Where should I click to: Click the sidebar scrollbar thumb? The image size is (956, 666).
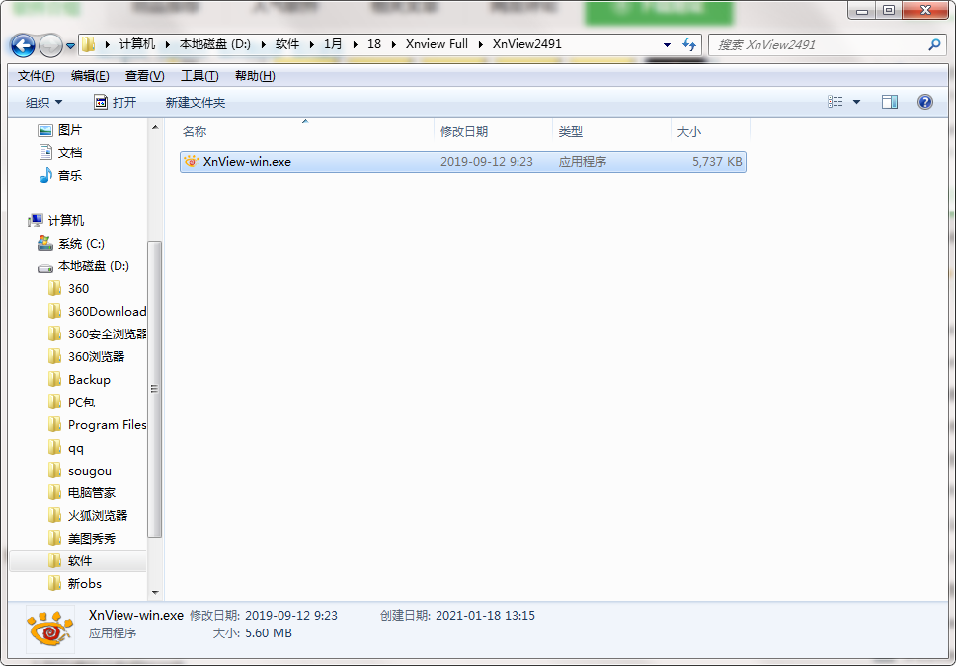point(155,389)
